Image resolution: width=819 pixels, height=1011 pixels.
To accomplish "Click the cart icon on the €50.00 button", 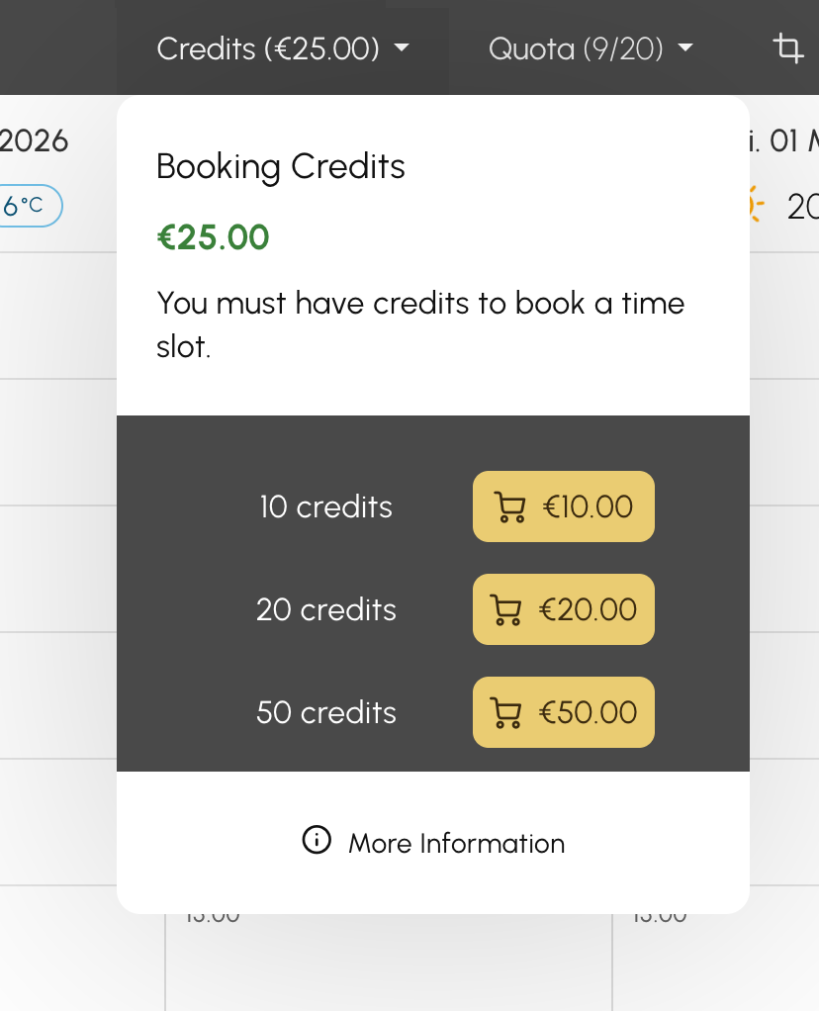I will pyautogui.click(x=505, y=713).
